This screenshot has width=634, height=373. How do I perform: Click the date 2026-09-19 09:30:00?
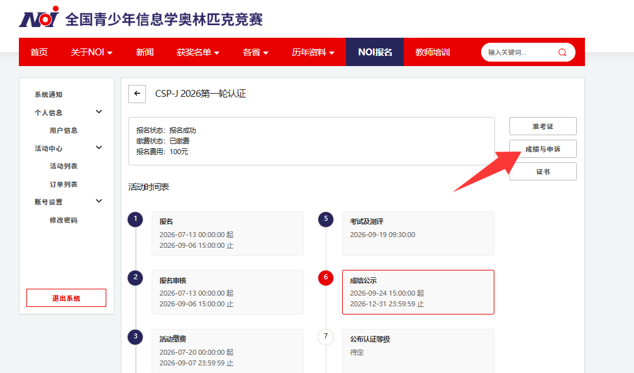[x=382, y=235]
